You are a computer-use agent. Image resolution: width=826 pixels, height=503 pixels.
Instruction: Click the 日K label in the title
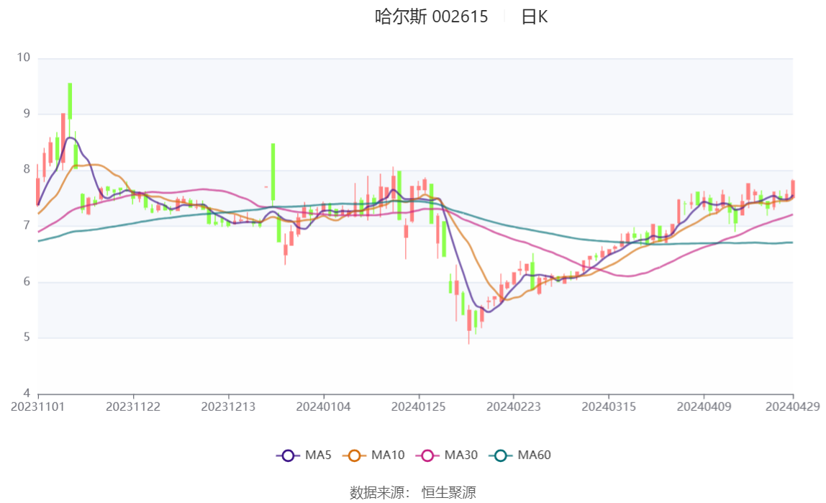(x=534, y=17)
